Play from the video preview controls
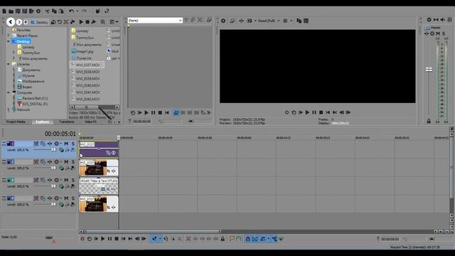 pos(307,112)
